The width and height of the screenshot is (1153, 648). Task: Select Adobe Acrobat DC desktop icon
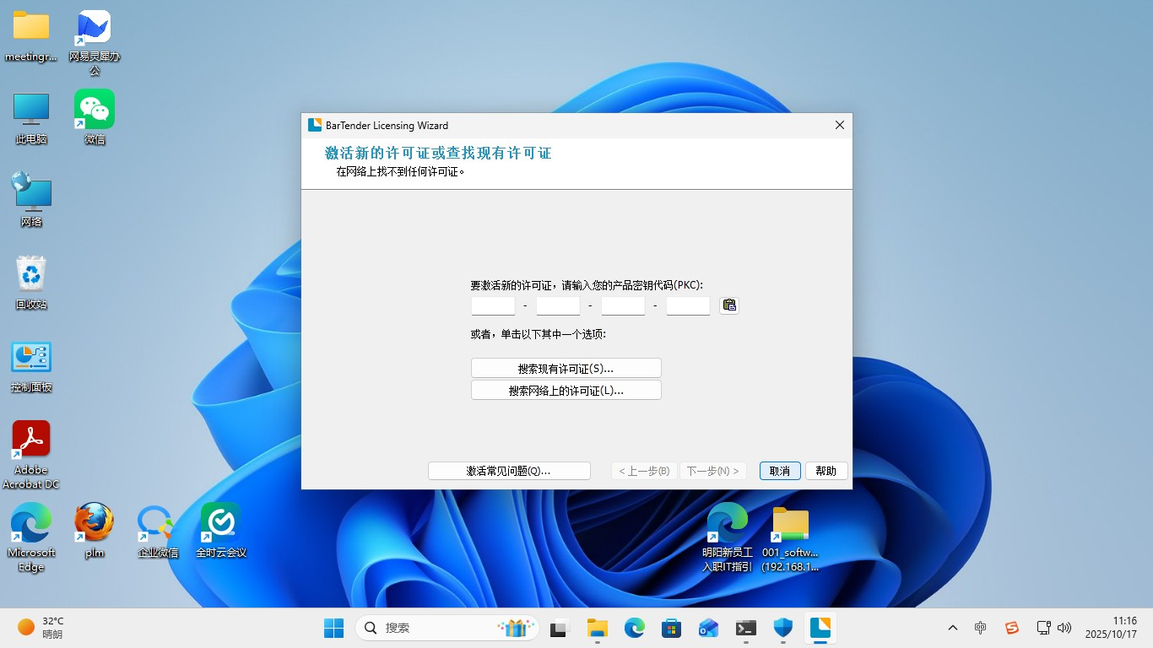tap(31, 455)
